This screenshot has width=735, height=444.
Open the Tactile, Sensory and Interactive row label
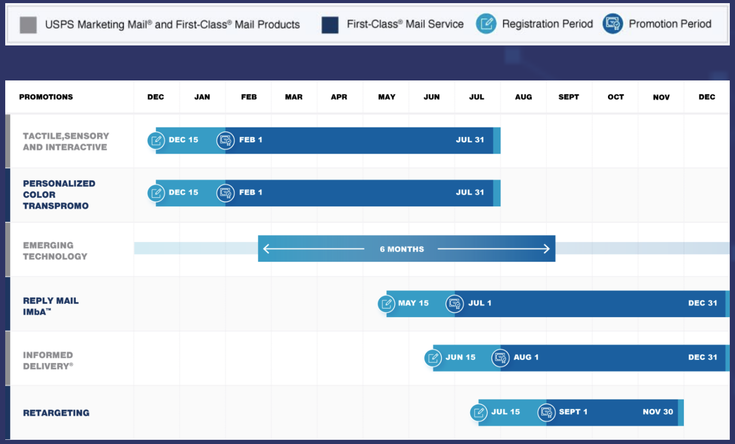(x=66, y=142)
